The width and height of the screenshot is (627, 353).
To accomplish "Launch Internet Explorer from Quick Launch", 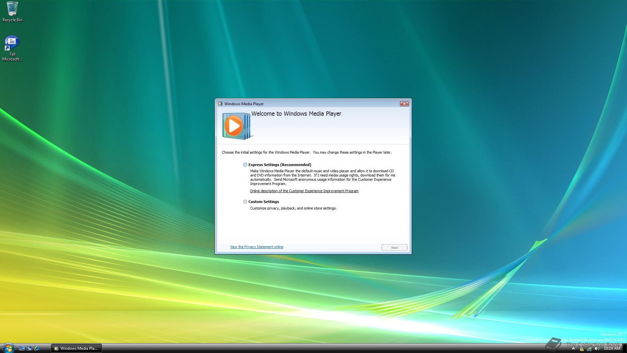I will 37,348.
